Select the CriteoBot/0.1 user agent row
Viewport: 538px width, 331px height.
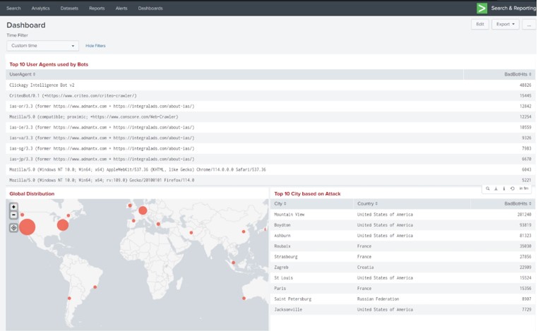tap(270, 96)
